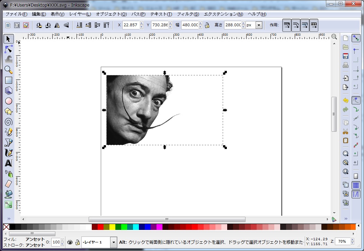Toggle scale rounded corners affect option

tap(296, 25)
